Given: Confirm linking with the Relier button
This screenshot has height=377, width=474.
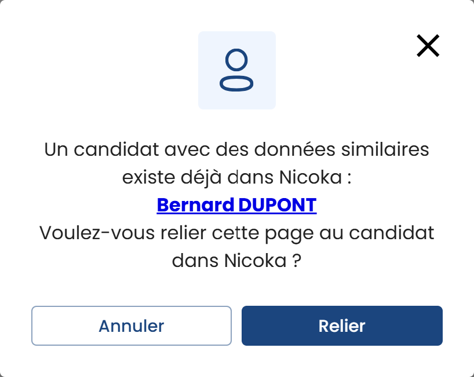Looking at the screenshot, I should 342,325.
